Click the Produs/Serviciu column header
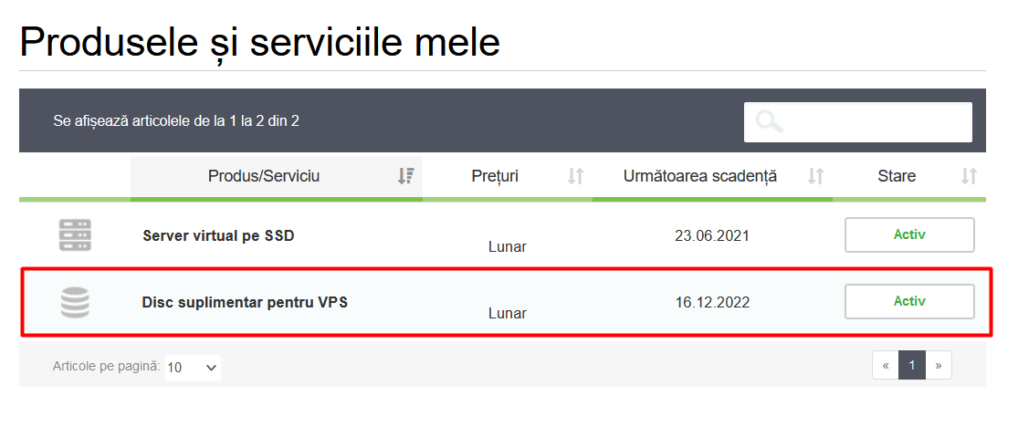Image resolution: width=1018 pixels, height=427 pixels. 264,176
